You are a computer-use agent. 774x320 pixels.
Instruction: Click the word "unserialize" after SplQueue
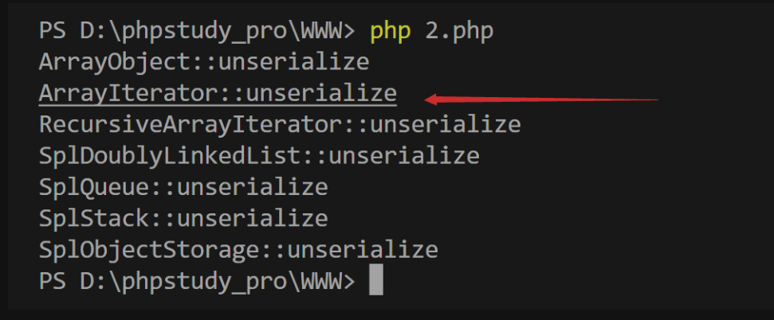[x=252, y=187]
